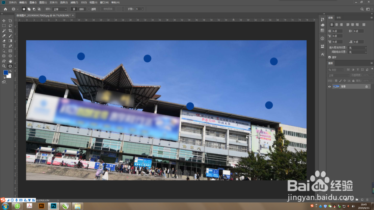Screen dimensions: 374x210
Task: Select the Zoom magnifier tool
Action: (4, 66)
